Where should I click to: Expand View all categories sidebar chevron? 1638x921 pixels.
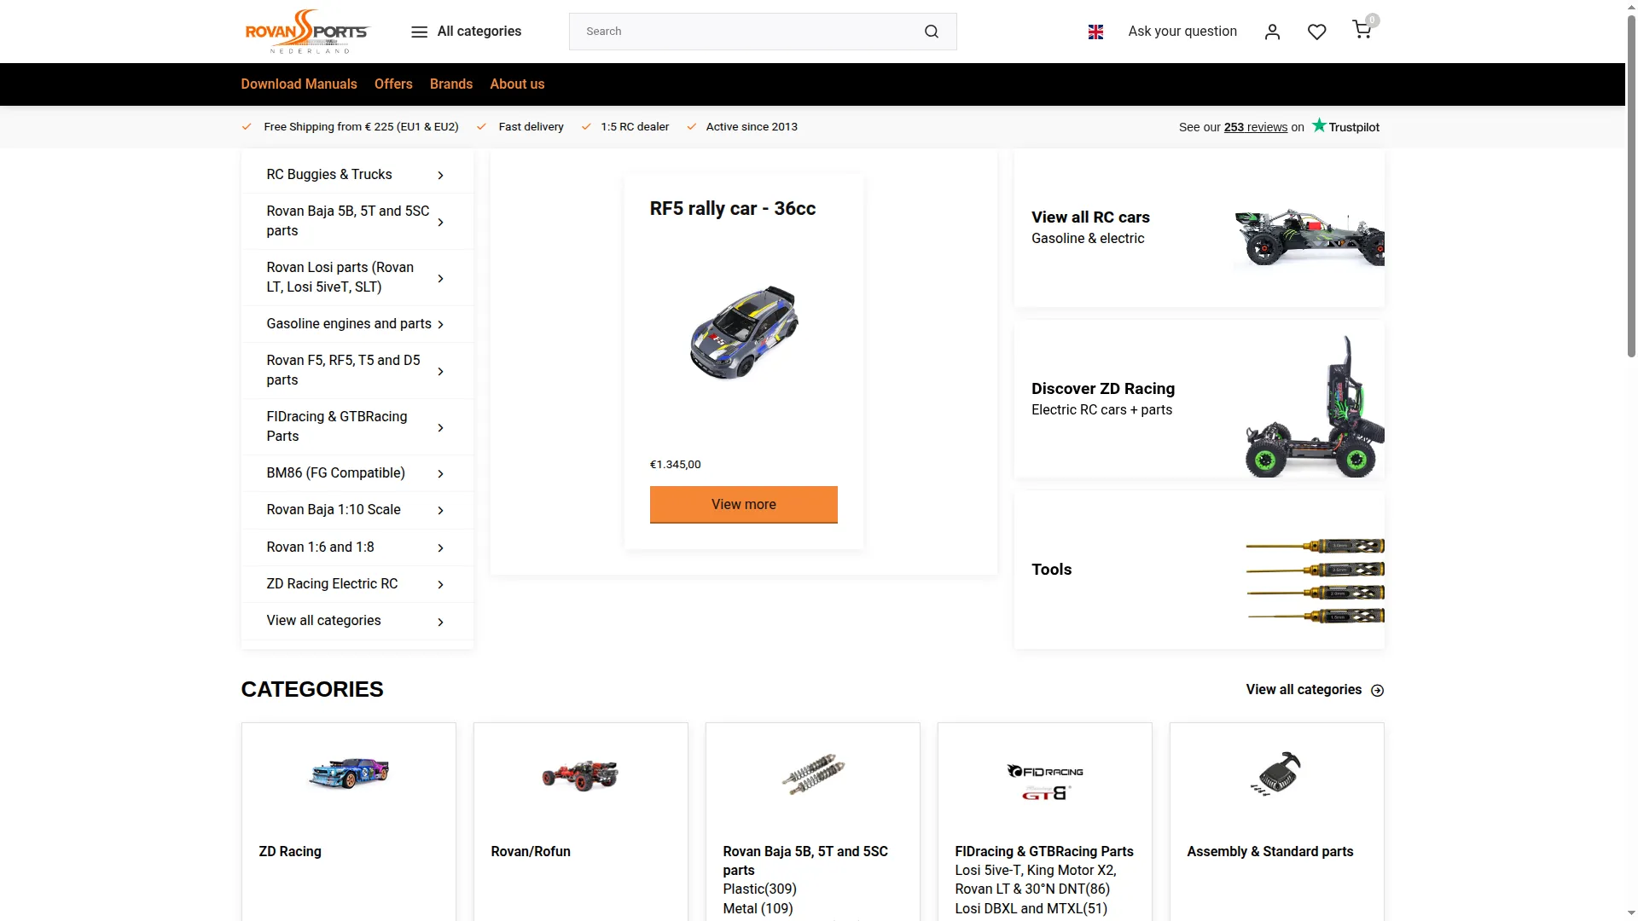coord(440,622)
